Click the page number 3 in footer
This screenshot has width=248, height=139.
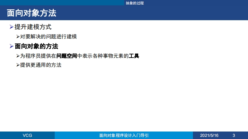234,135
